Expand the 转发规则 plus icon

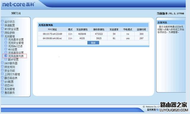(2, 66)
